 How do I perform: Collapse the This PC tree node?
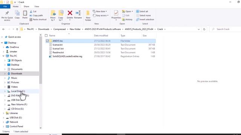click(x=3, y=56)
